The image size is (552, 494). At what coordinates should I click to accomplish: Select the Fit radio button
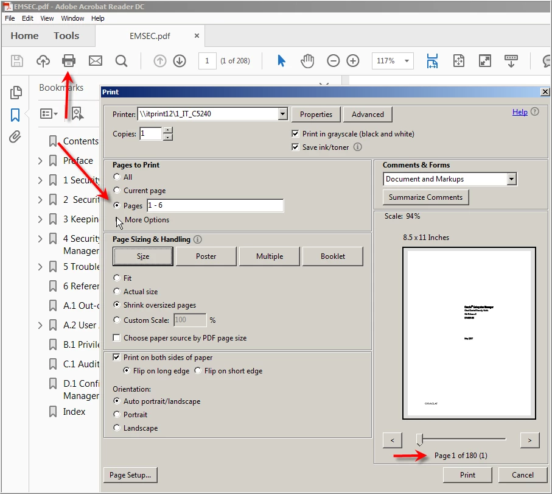point(117,278)
